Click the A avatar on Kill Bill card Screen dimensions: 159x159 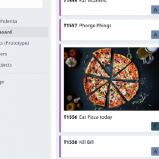155,151
